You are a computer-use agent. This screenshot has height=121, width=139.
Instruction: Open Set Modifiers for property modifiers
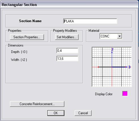(67, 37)
